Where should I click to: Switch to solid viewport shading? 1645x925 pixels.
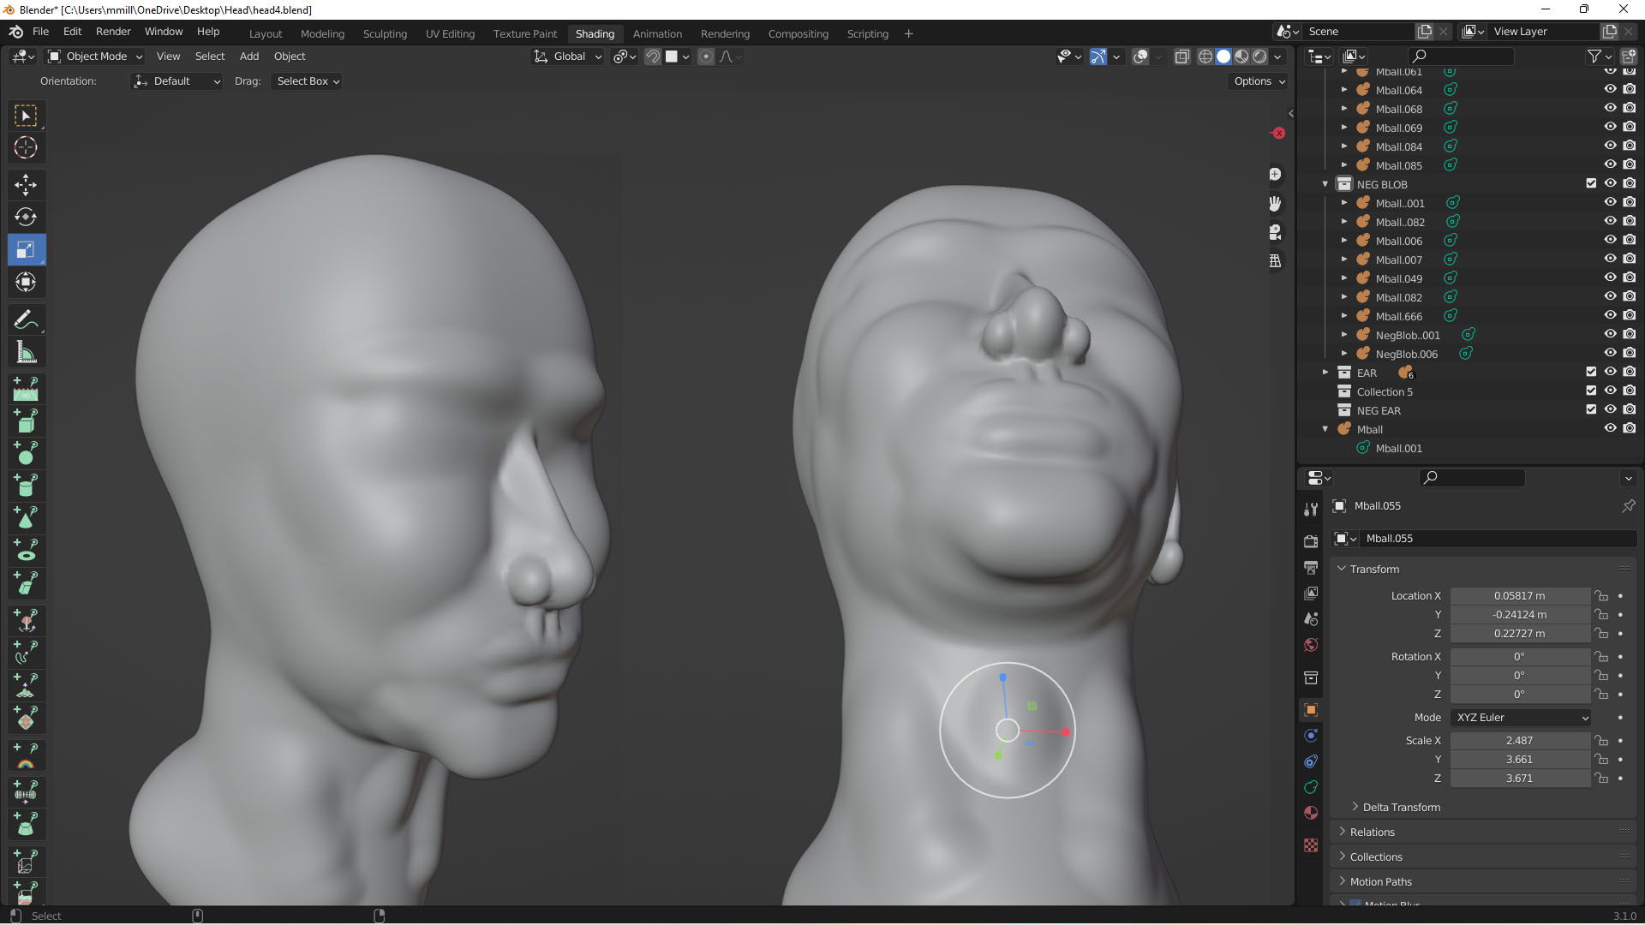[1223, 57]
